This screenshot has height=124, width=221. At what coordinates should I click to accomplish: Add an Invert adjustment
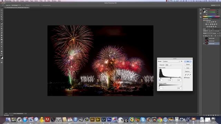207,27
